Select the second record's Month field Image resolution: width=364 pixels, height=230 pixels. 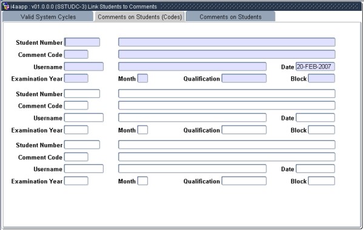click(143, 130)
